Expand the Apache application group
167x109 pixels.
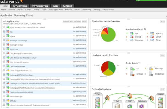pos(4,36)
